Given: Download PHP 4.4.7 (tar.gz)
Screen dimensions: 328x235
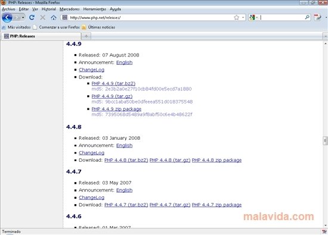Looking at the screenshot, I should coord(170,205).
